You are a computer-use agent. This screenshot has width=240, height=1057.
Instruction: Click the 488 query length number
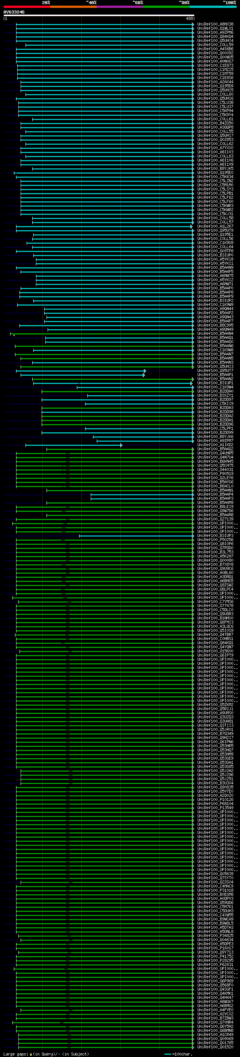pyautogui.click(x=189, y=18)
